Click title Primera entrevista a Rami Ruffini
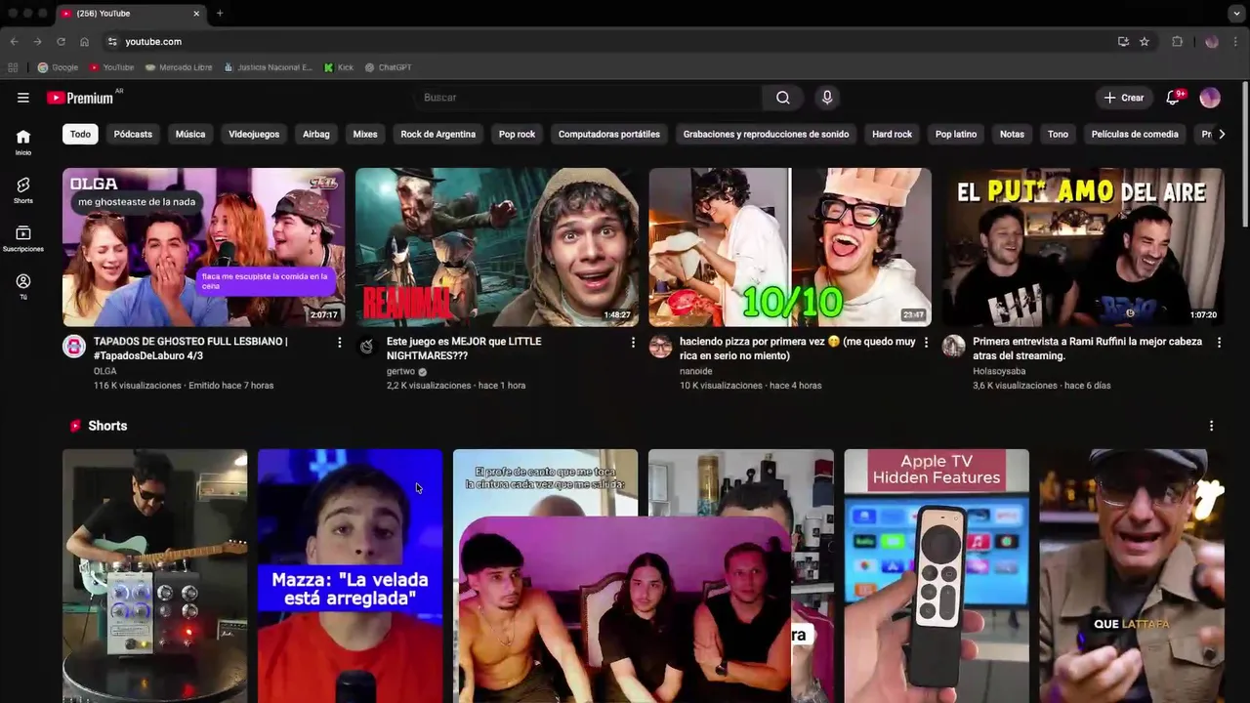The width and height of the screenshot is (1250, 703). [1087, 349]
